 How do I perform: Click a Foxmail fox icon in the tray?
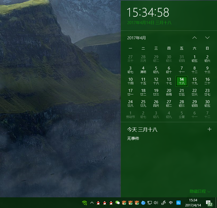pos(124,203)
